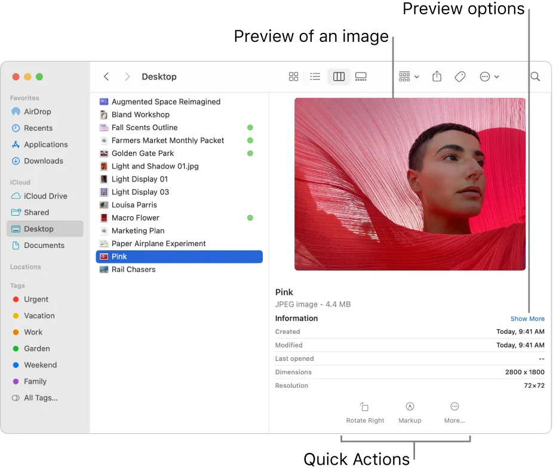Click the Favorites sidebar section header

[x=24, y=98]
